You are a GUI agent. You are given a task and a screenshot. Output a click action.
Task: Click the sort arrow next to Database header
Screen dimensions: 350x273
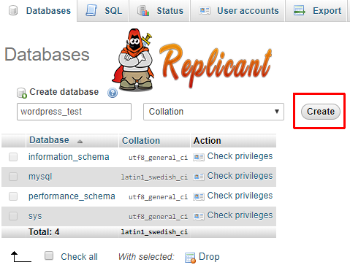[80, 142]
